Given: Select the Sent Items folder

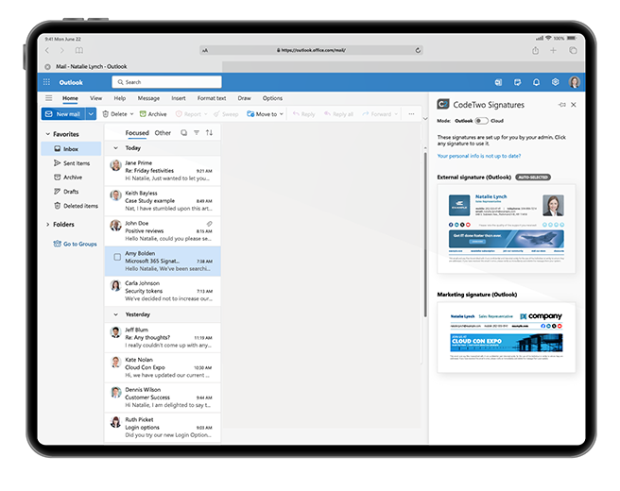Looking at the screenshot, I should coord(72,163).
